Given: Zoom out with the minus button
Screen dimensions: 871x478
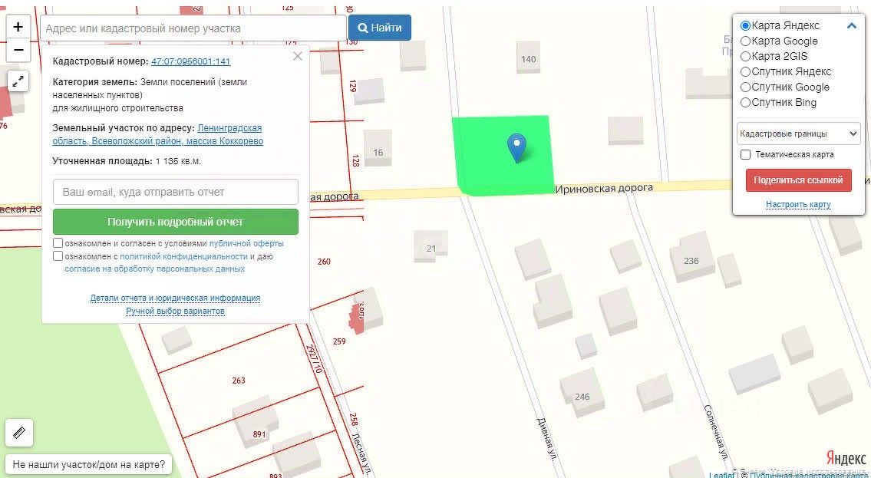Looking at the screenshot, I should pos(18,50).
